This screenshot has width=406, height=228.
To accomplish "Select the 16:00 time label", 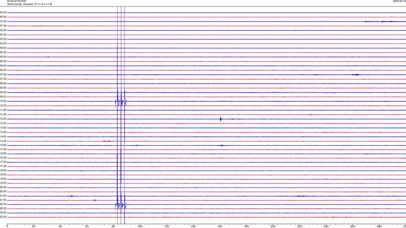I will (x=3, y=154).
